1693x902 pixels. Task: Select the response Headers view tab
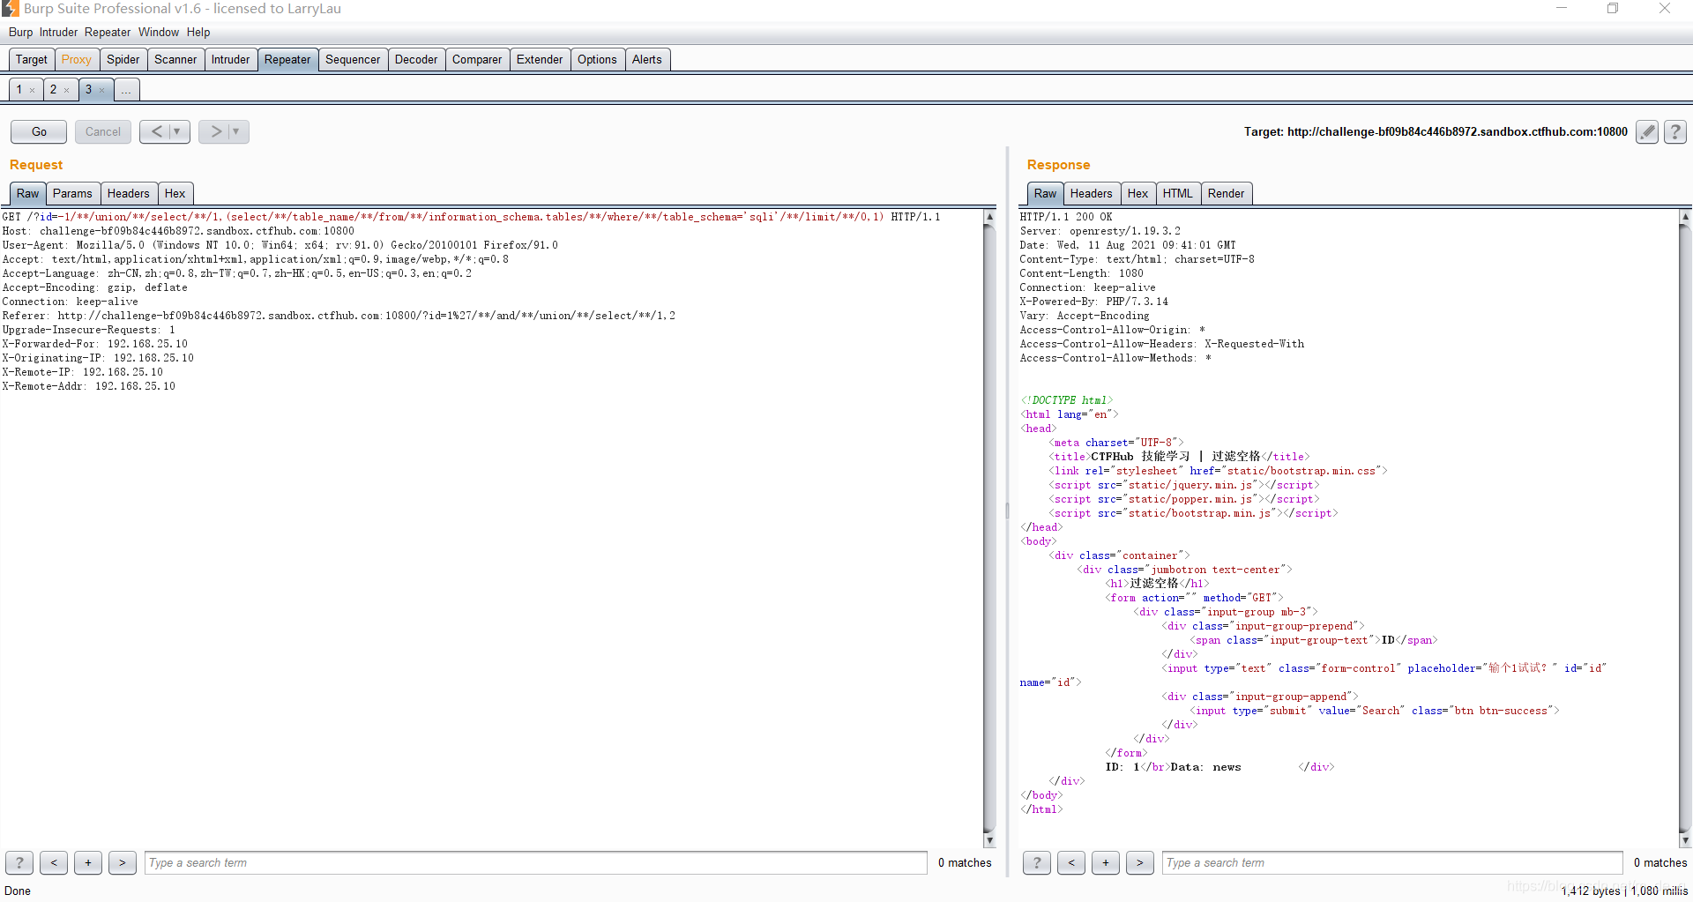tap(1092, 194)
